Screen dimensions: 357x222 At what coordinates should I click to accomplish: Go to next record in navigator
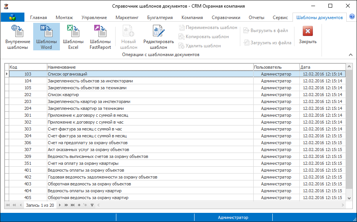click(59, 205)
